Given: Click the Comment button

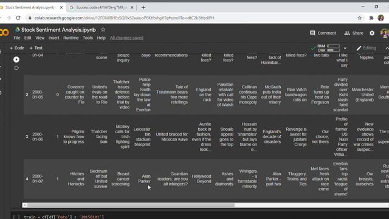Looking at the screenshot, I should [323, 33].
